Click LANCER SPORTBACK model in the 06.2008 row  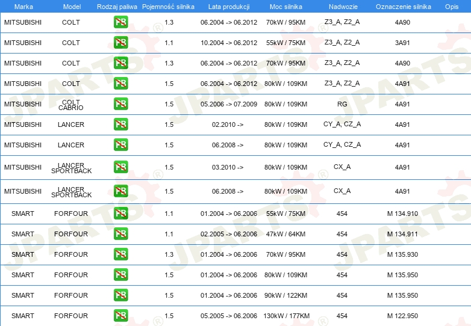(x=71, y=192)
